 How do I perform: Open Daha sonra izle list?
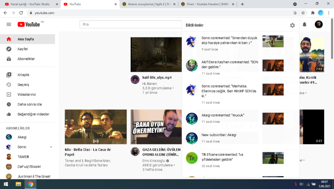[29, 104]
